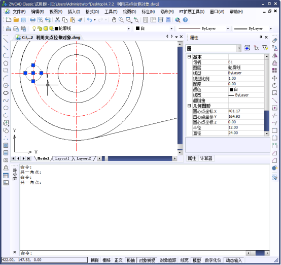Select the Polygon drawing tool
Image resolution: width=281 pixels, height=265 pixels.
(x=6, y=63)
